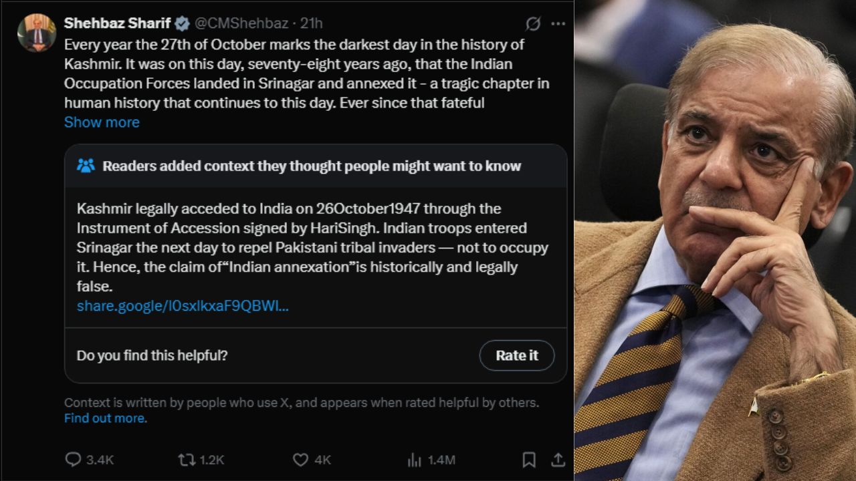Open the view analytics bar icon

(415, 460)
